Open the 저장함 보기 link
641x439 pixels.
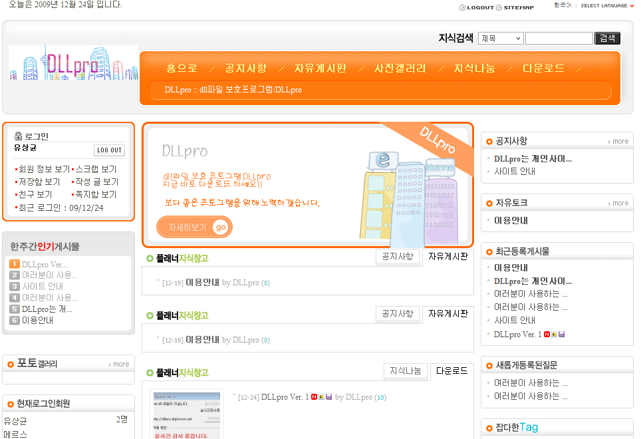(39, 182)
